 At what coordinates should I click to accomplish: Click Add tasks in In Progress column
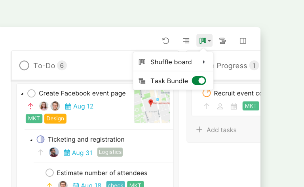click(x=217, y=130)
